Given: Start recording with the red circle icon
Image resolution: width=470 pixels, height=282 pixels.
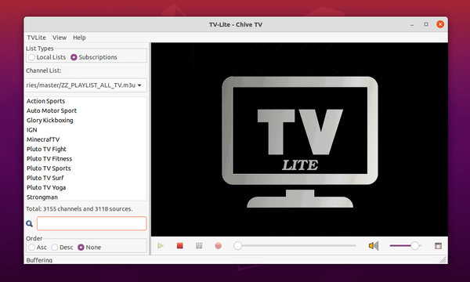Looking at the screenshot, I should tap(219, 246).
